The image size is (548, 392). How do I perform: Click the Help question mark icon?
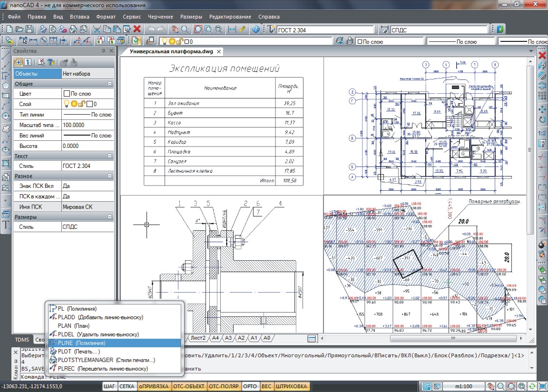tap(256, 29)
